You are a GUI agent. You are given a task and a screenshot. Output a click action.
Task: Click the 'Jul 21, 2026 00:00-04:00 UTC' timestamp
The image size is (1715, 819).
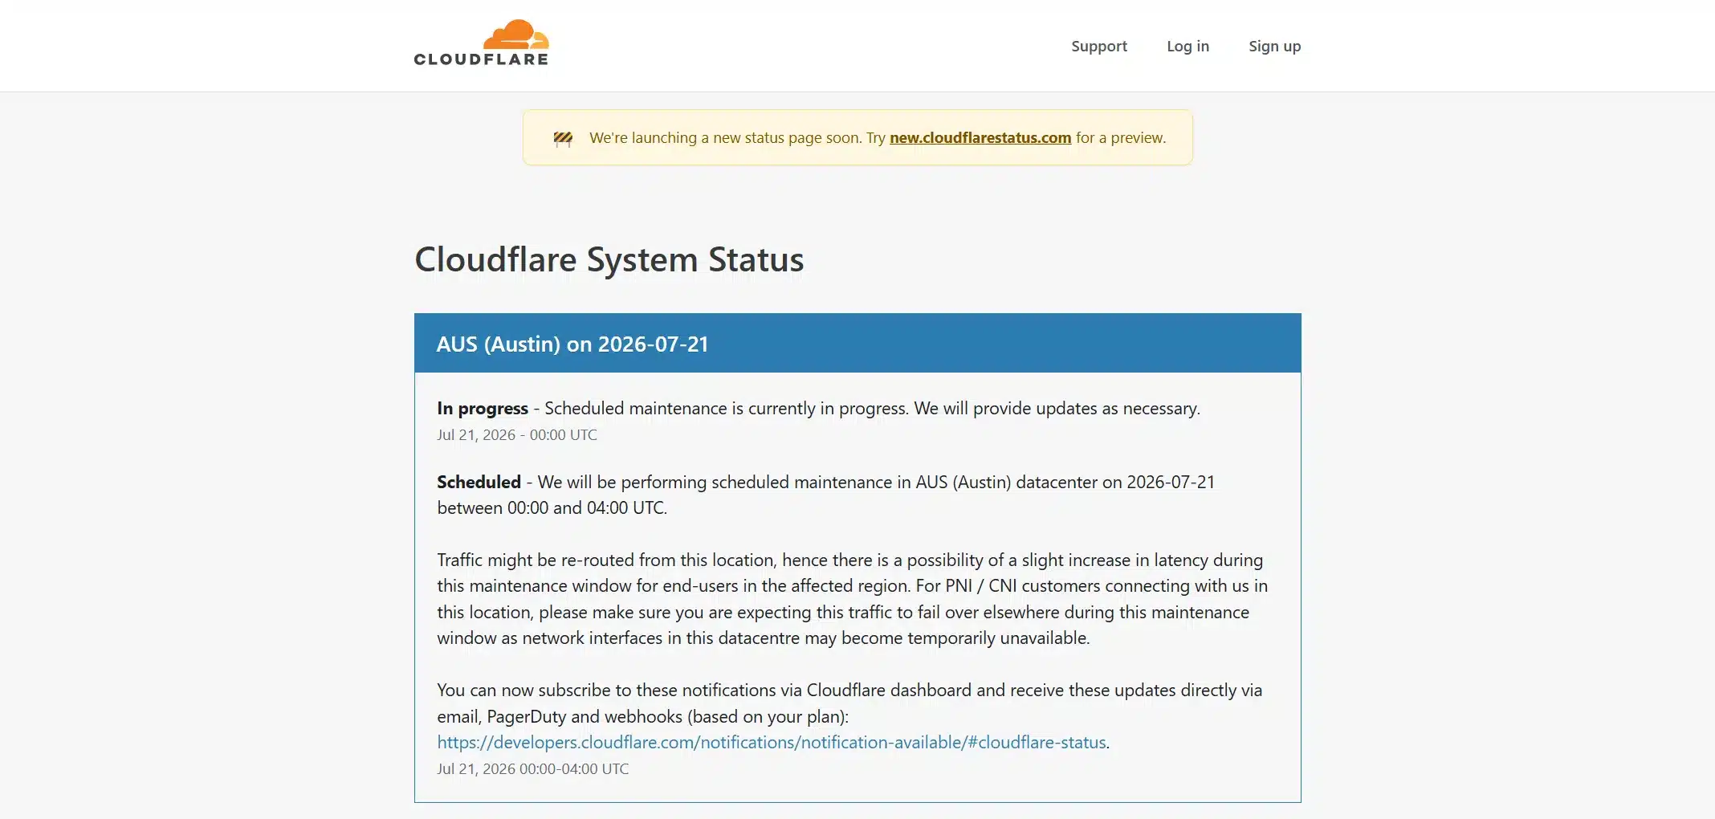(533, 768)
